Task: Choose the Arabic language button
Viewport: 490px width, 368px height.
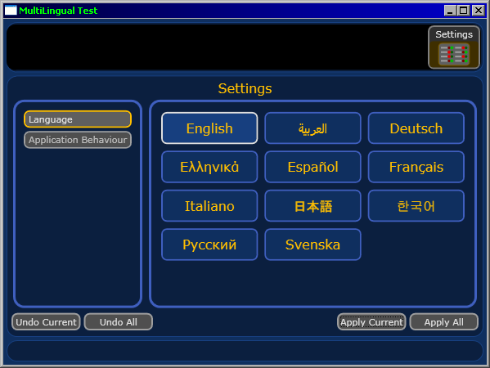Action: [312, 128]
